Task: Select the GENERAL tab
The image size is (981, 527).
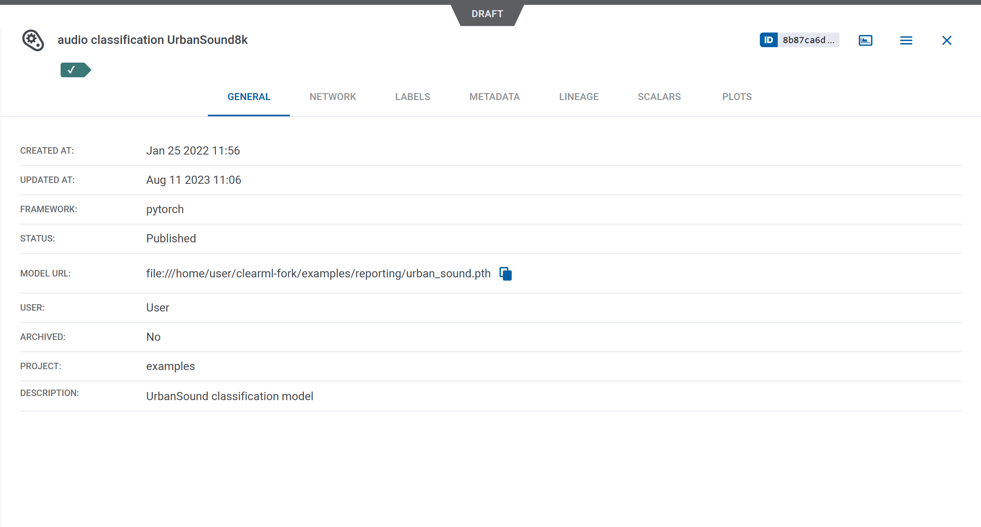Action: 248,97
